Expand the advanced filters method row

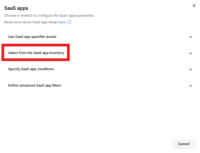[x=100, y=85]
